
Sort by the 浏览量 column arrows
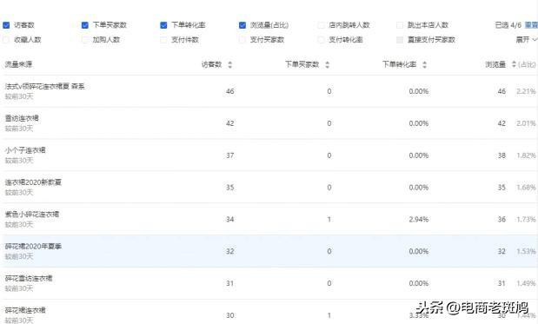point(514,64)
